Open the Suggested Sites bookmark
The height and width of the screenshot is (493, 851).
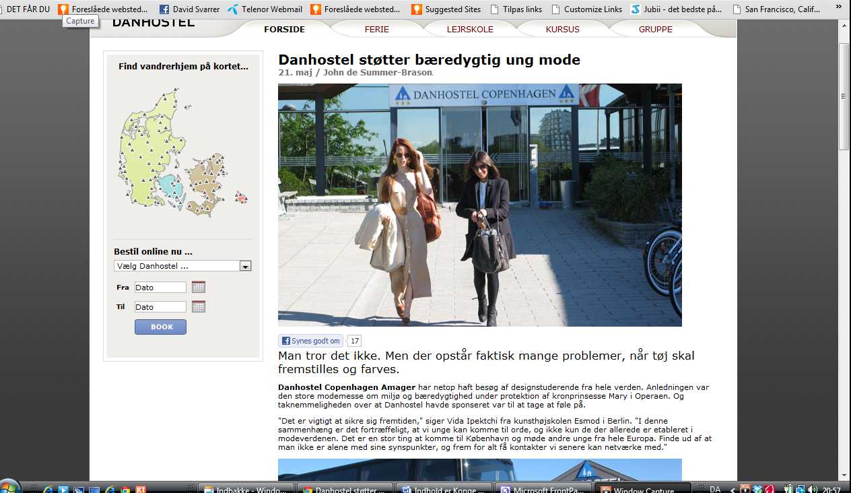tap(446, 9)
